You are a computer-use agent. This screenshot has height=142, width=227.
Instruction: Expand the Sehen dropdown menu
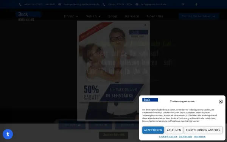point(93,16)
